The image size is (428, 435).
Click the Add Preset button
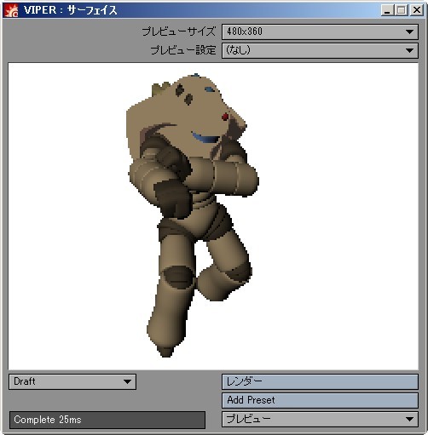(320, 400)
